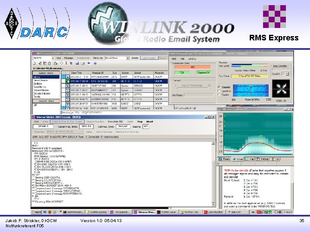Switch to the Ant tab in propagation window
The height and width of the screenshot is (232, 310).
pyautogui.click(x=275, y=159)
